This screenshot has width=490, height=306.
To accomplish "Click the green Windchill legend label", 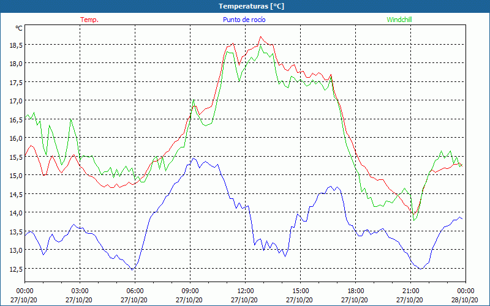I will [x=399, y=20].
